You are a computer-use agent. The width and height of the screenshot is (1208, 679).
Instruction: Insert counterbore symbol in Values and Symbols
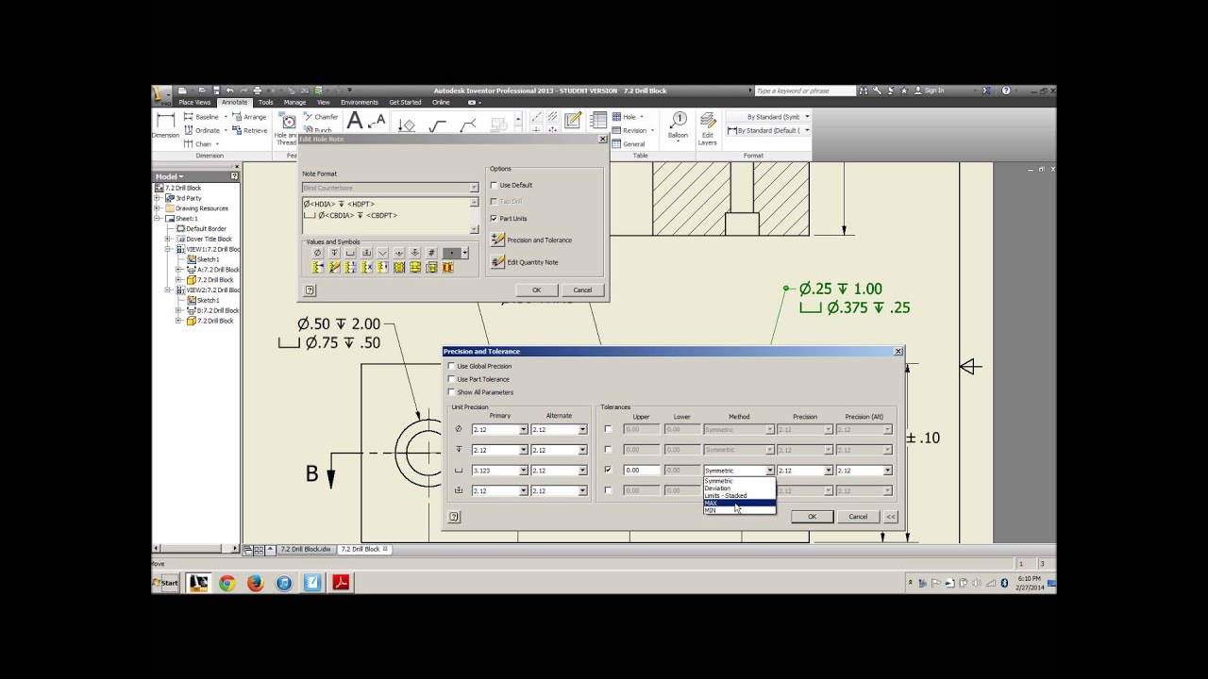[350, 253]
